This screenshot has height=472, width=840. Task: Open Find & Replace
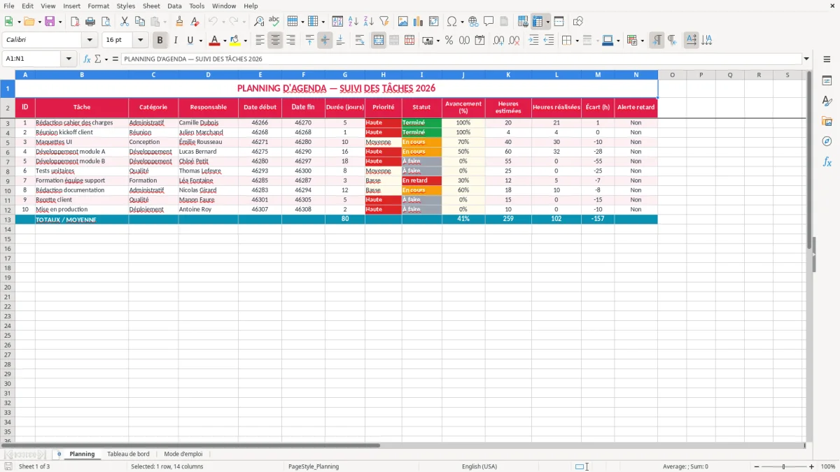(x=259, y=22)
